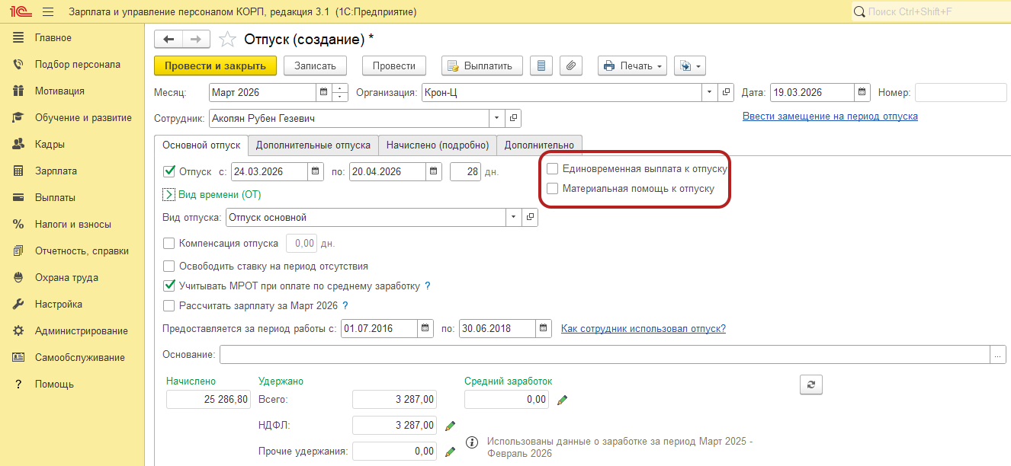Click the back navigation arrow

click(168, 39)
